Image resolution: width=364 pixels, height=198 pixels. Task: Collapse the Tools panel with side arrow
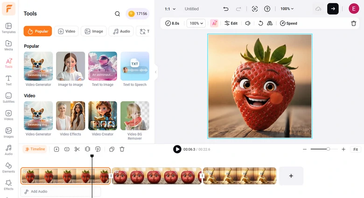pyautogui.click(x=155, y=72)
